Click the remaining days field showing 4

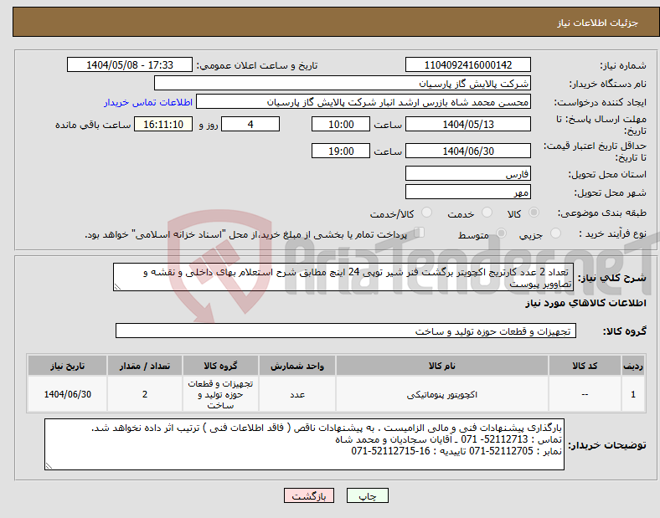pos(250,124)
